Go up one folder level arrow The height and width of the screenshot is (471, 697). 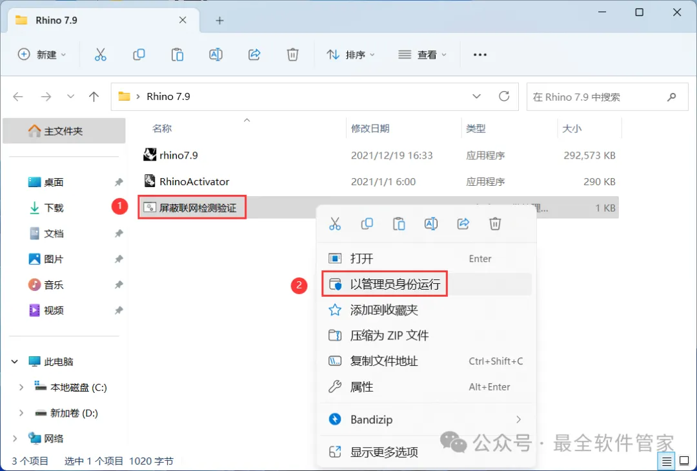(94, 96)
